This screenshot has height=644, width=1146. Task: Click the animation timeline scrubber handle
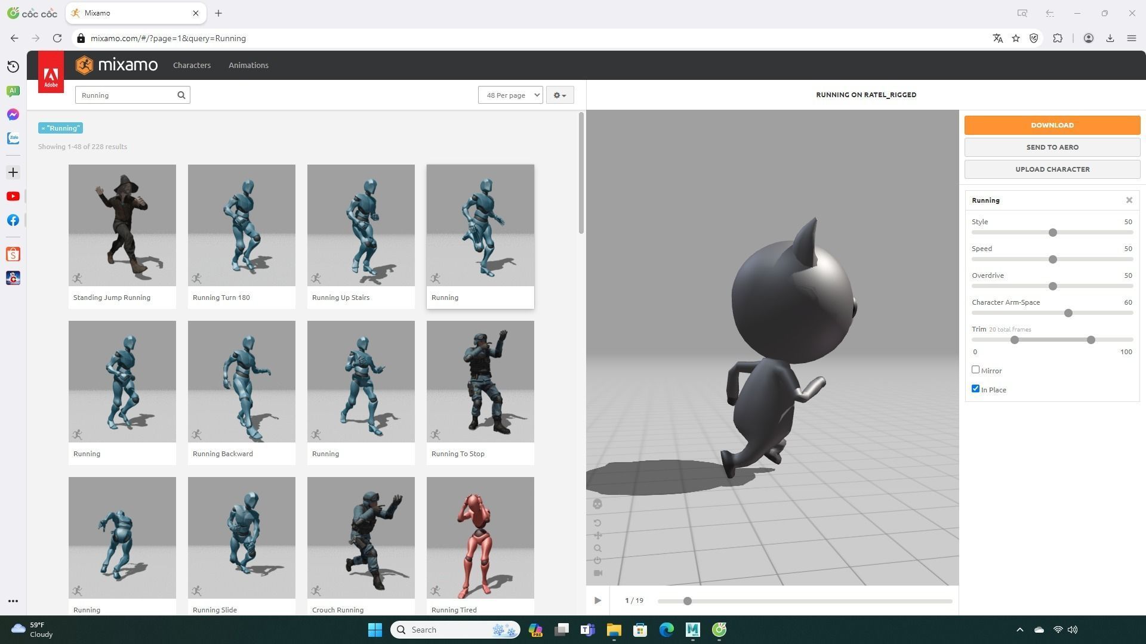point(688,601)
